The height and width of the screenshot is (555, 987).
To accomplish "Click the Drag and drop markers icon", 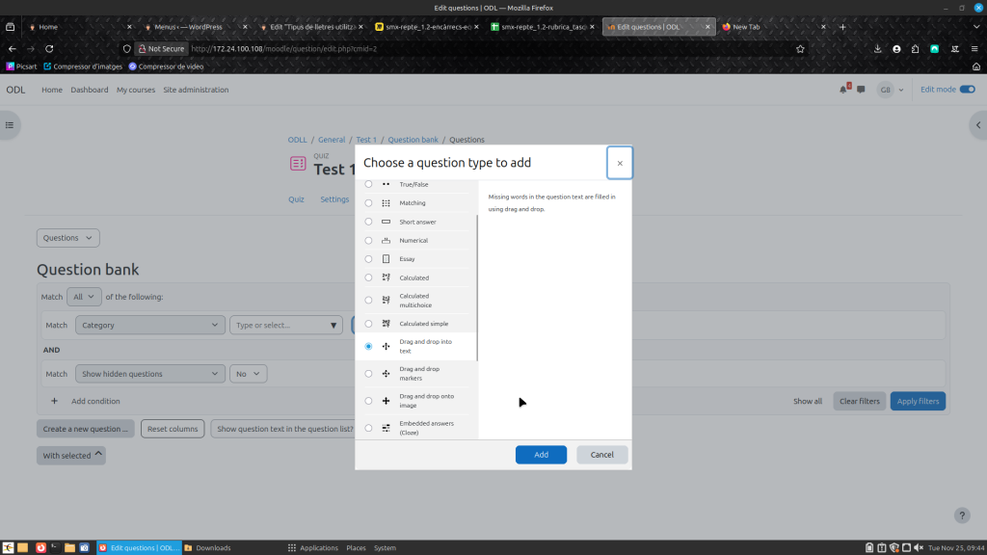I will coord(386,374).
